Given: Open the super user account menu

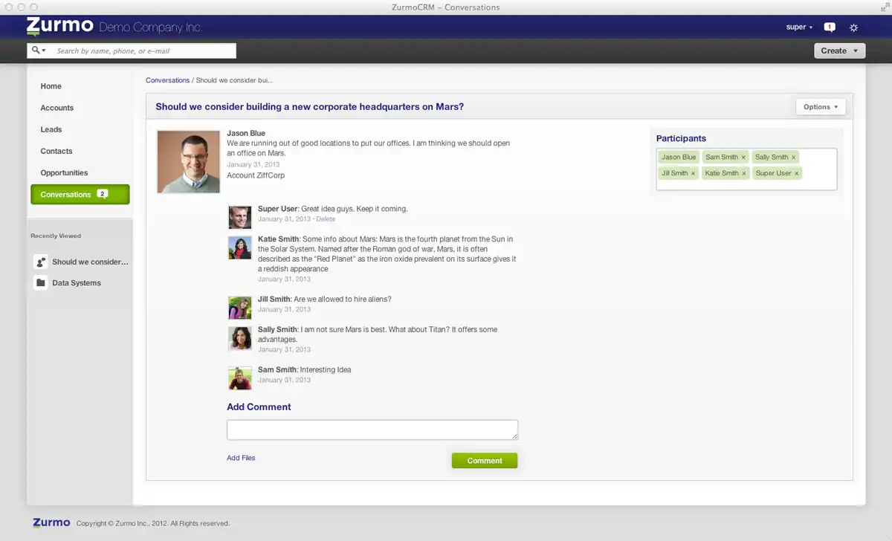Looking at the screenshot, I should point(799,27).
